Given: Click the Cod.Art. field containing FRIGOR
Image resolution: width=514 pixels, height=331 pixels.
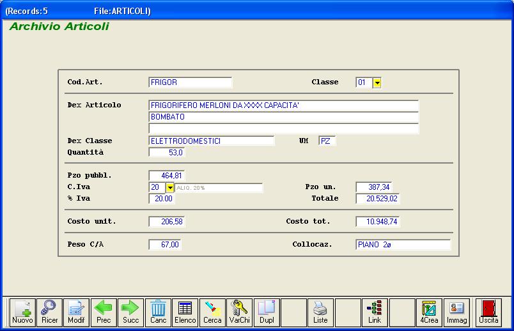Looking at the screenshot, I should click(190, 82).
